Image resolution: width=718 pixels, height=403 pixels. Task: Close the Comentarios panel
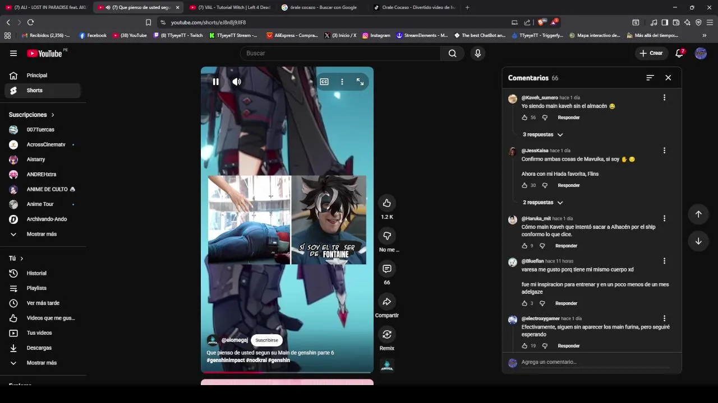(668, 78)
